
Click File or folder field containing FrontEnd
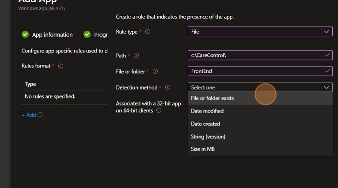256,71
